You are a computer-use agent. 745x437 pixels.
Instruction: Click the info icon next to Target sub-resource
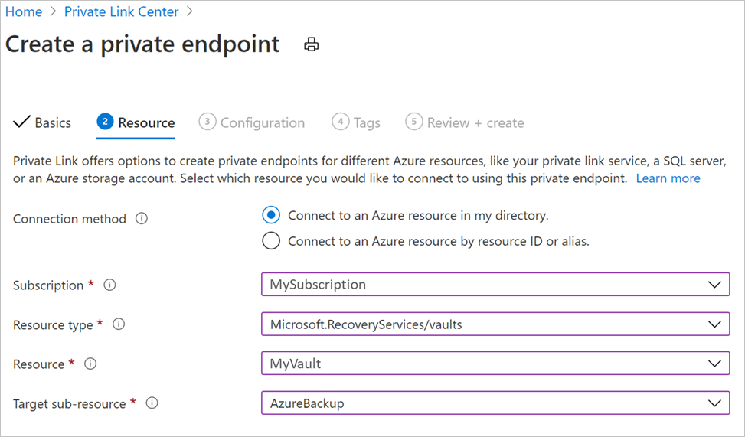(152, 403)
